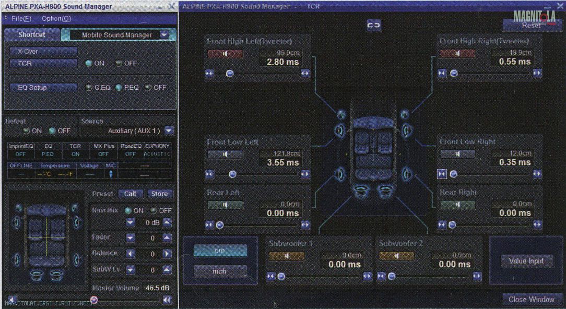The height and width of the screenshot is (309, 566).
Task: Open the Mobile Sound Manager dropdown
Action: (x=164, y=35)
